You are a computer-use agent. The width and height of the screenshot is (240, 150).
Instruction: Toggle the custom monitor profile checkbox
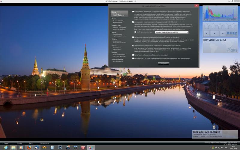point(135,32)
